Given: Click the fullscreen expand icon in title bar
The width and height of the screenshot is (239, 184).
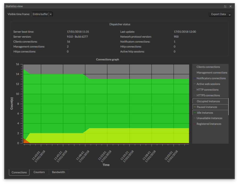Looking at the screenshot, I should click(225, 6).
